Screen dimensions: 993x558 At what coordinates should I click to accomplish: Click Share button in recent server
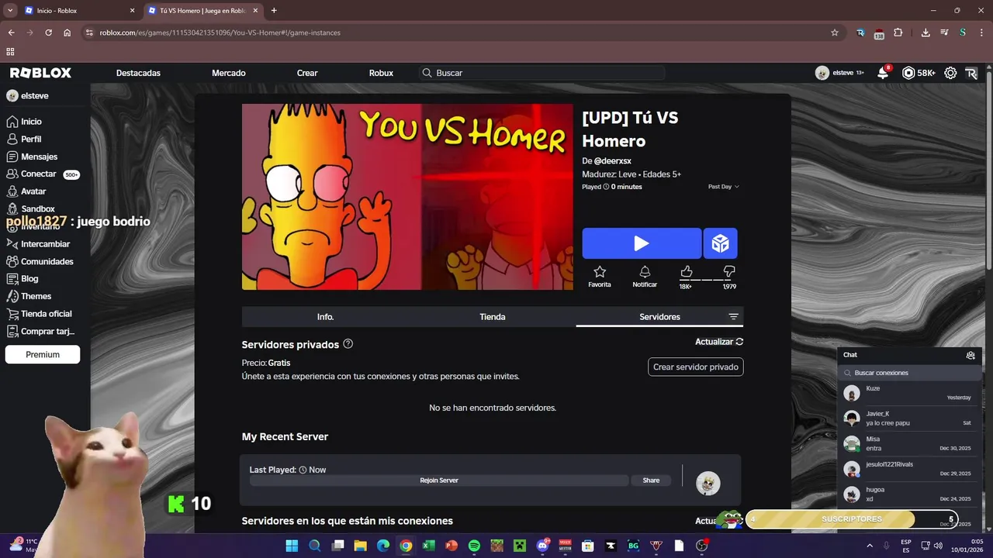click(x=651, y=480)
